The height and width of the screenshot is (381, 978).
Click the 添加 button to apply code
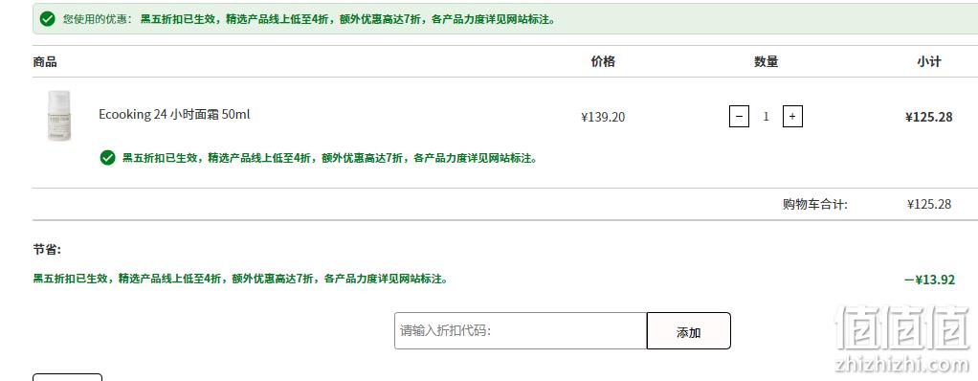point(689,330)
